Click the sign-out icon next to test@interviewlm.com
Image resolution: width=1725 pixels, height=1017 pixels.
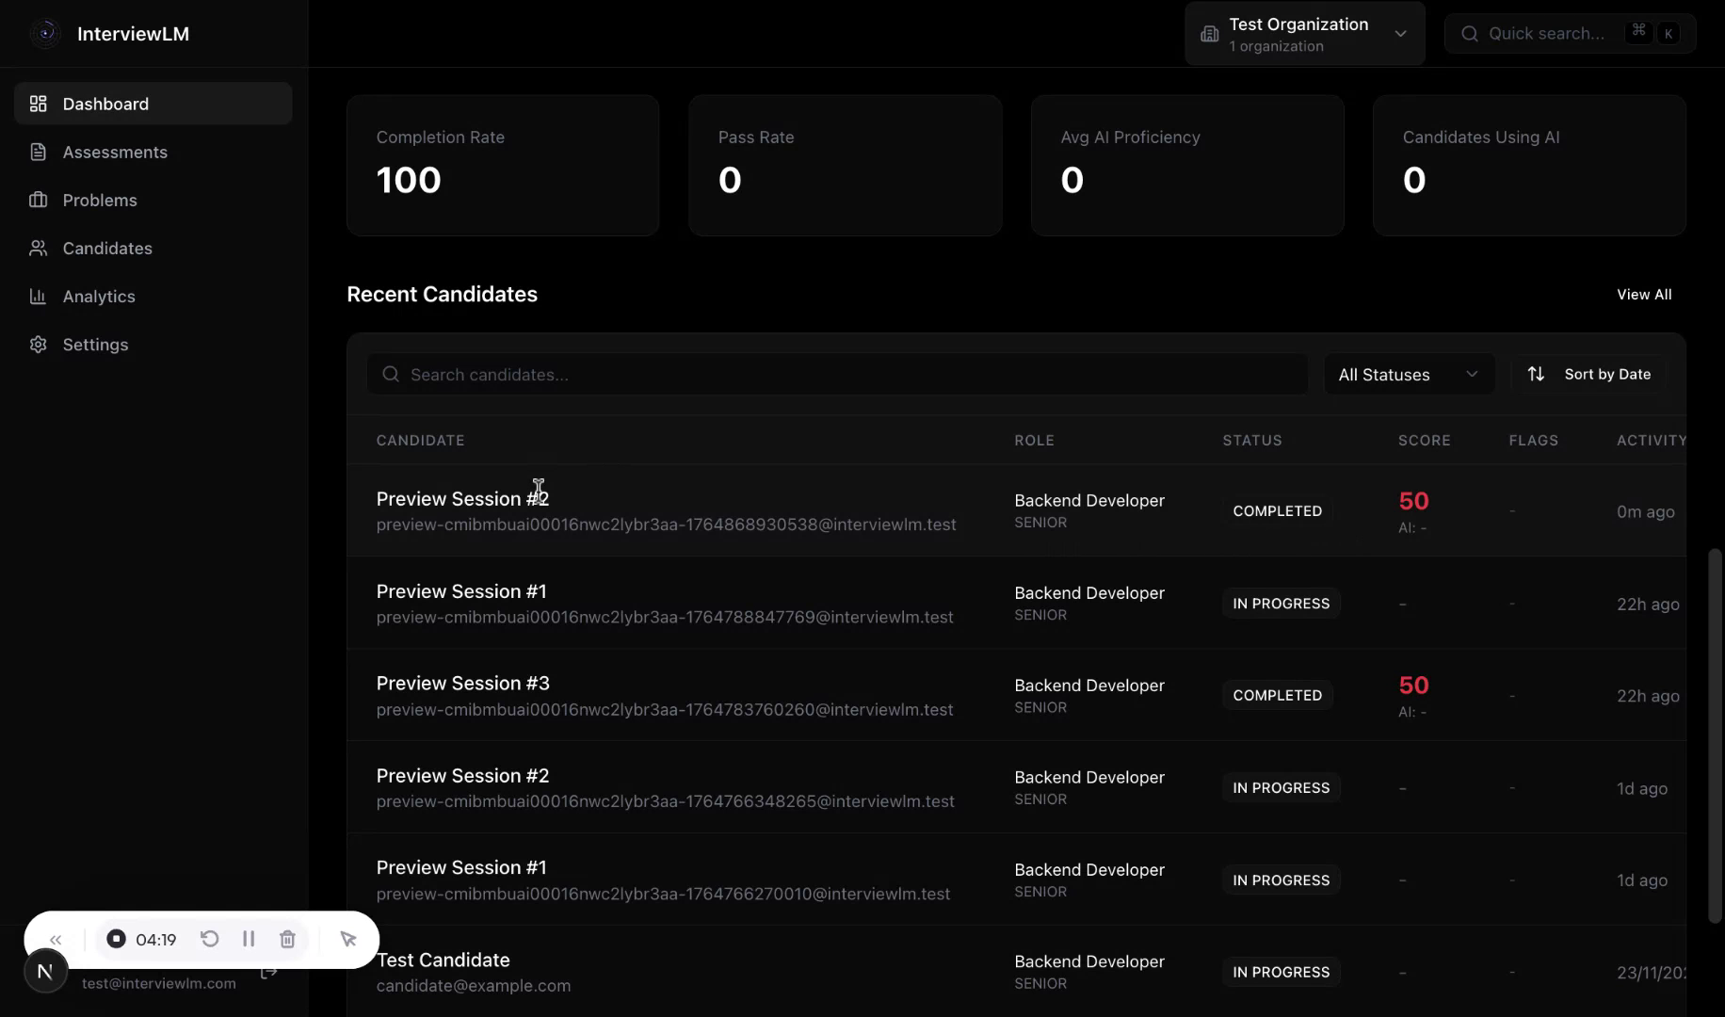click(x=269, y=973)
